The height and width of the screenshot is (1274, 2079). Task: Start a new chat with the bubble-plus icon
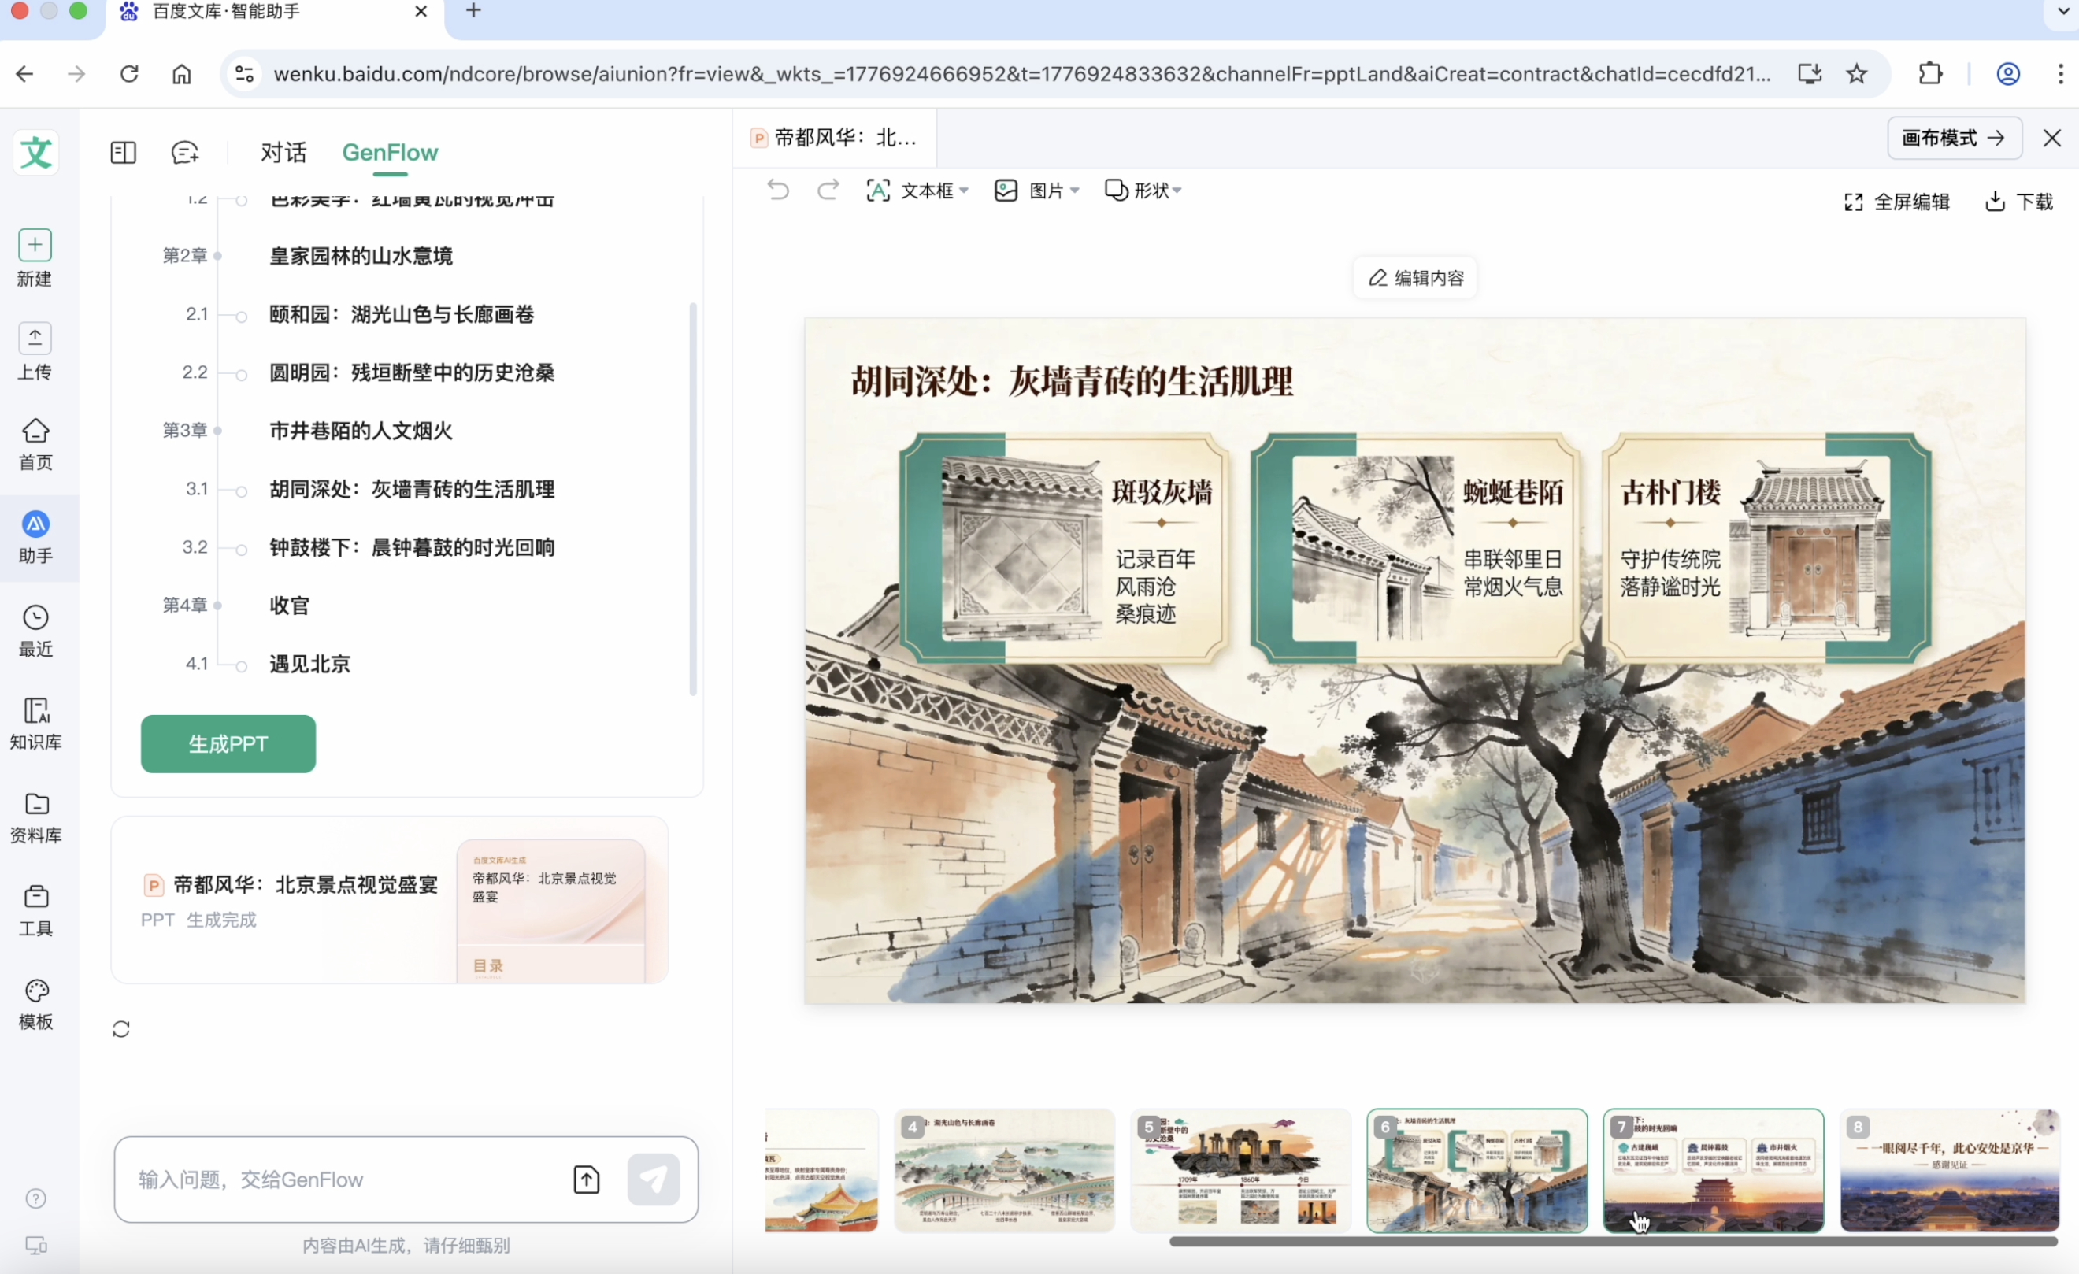click(x=185, y=153)
